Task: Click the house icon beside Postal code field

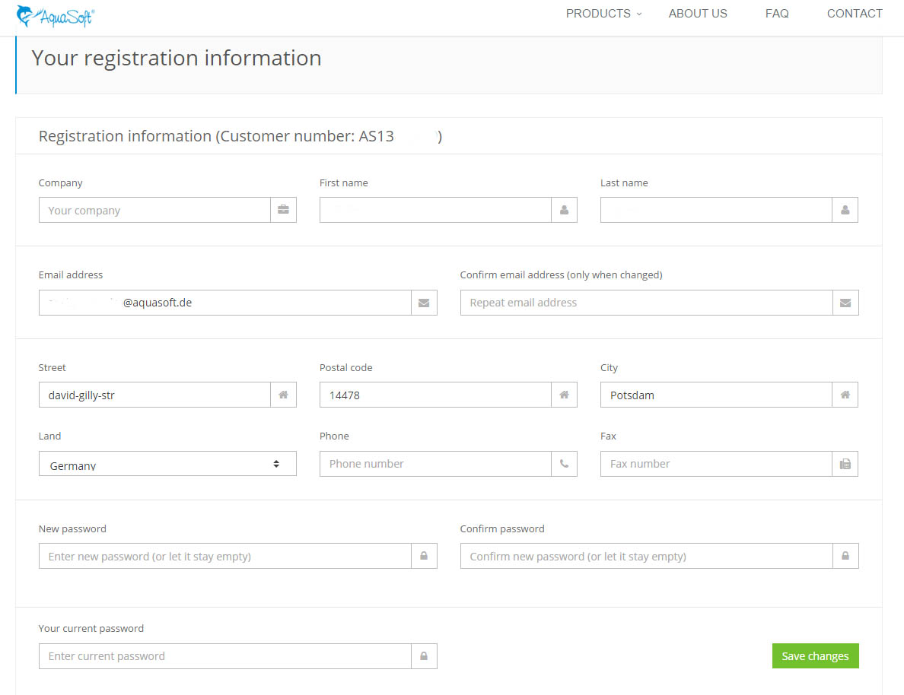Action: tap(564, 395)
